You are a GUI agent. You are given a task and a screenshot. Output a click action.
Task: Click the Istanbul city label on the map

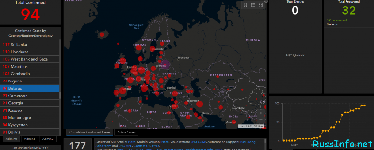tap(171, 87)
